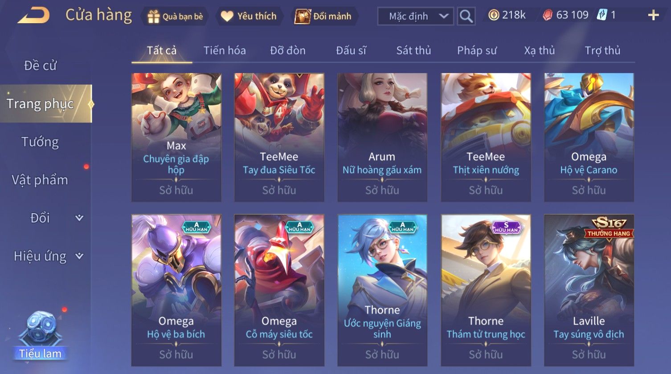Open Laville Tay súng vô địch skin card

[589, 290]
